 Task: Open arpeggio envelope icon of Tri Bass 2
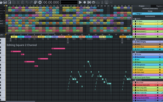162,24
